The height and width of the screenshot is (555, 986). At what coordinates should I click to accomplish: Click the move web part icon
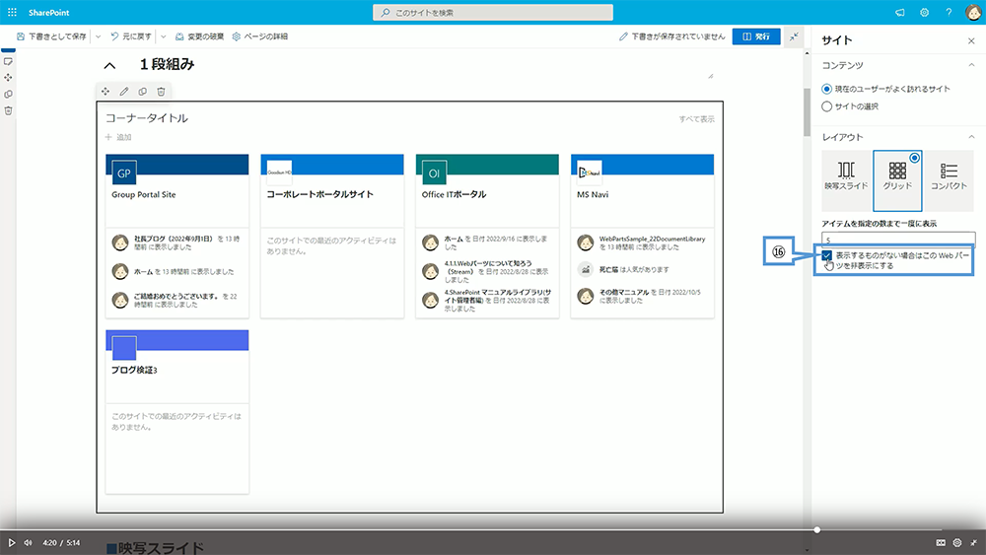(x=106, y=91)
